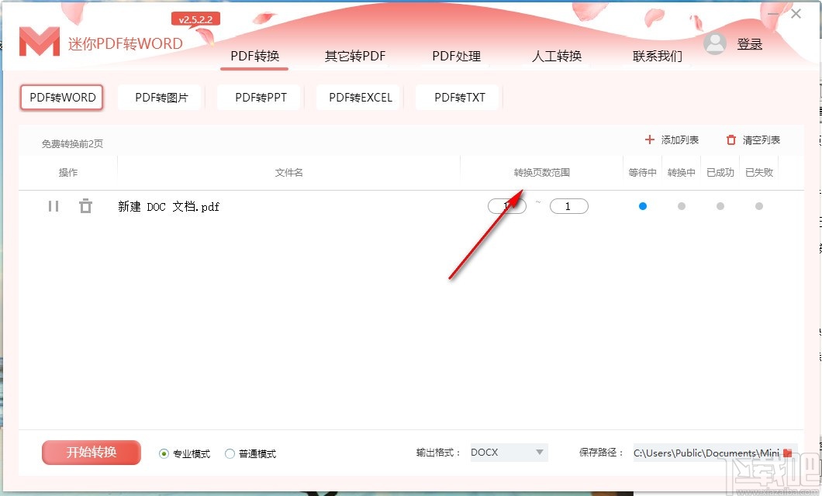Click 清空列表 text to clear list
Viewport: 822px width, 496px height.
762,139
